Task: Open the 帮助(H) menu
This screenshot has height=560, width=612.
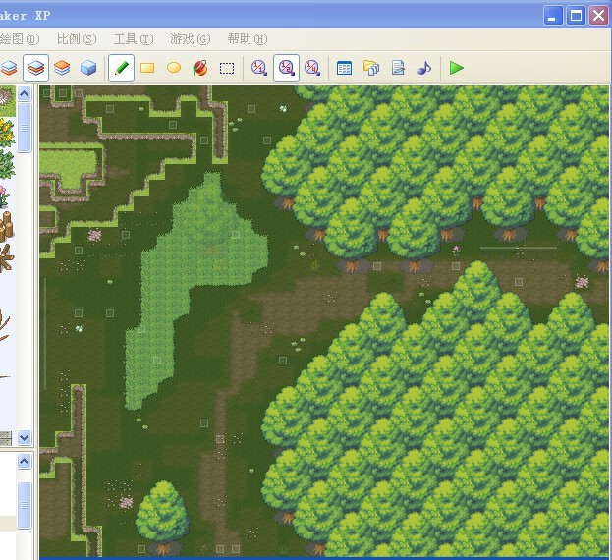Action: [248, 39]
